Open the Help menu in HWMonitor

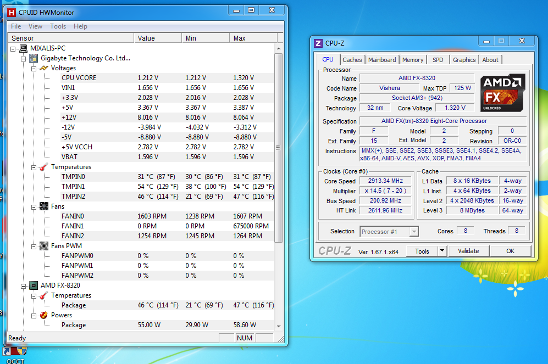coord(80,26)
